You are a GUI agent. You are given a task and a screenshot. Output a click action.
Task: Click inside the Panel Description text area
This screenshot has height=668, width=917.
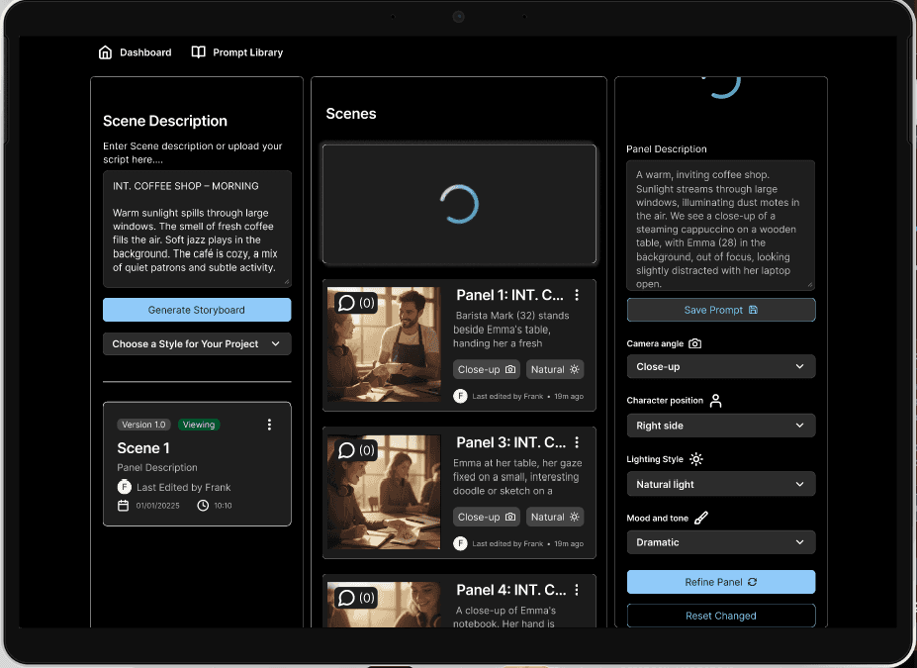pos(720,226)
